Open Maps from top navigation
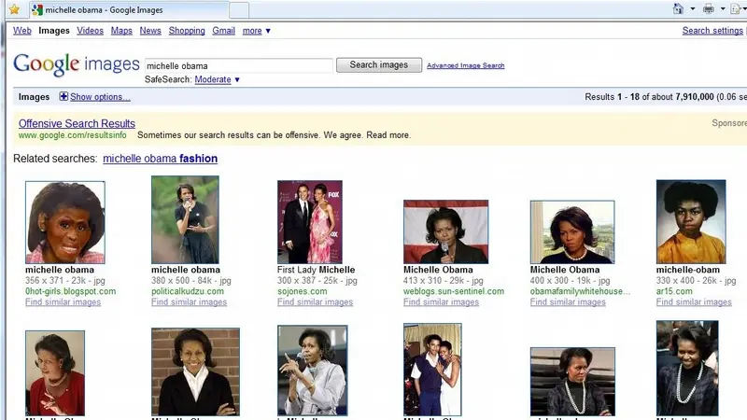This screenshot has height=420, width=747. [121, 31]
